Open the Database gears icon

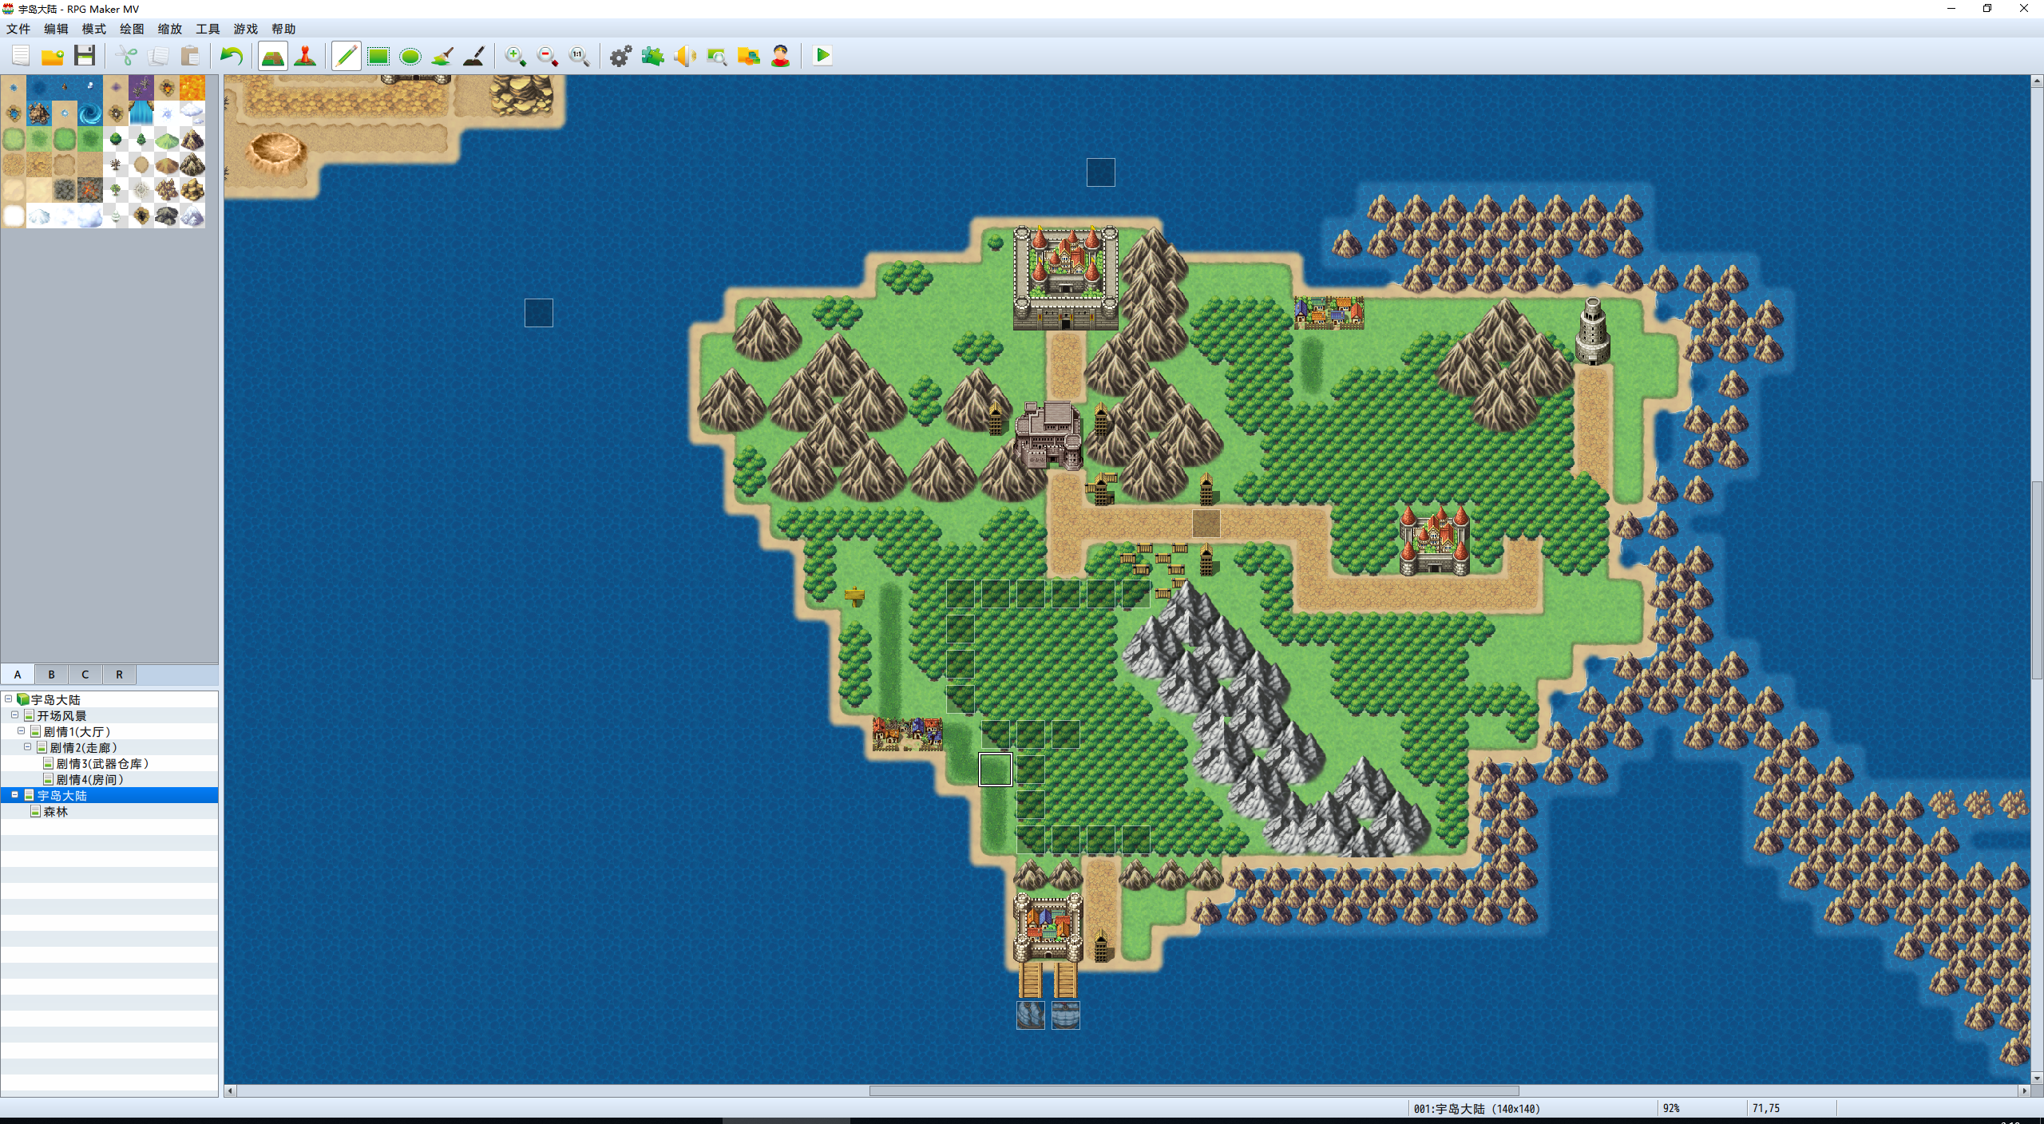pos(621,56)
